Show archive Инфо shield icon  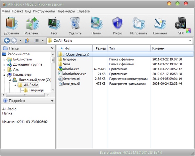tap(117, 23)
